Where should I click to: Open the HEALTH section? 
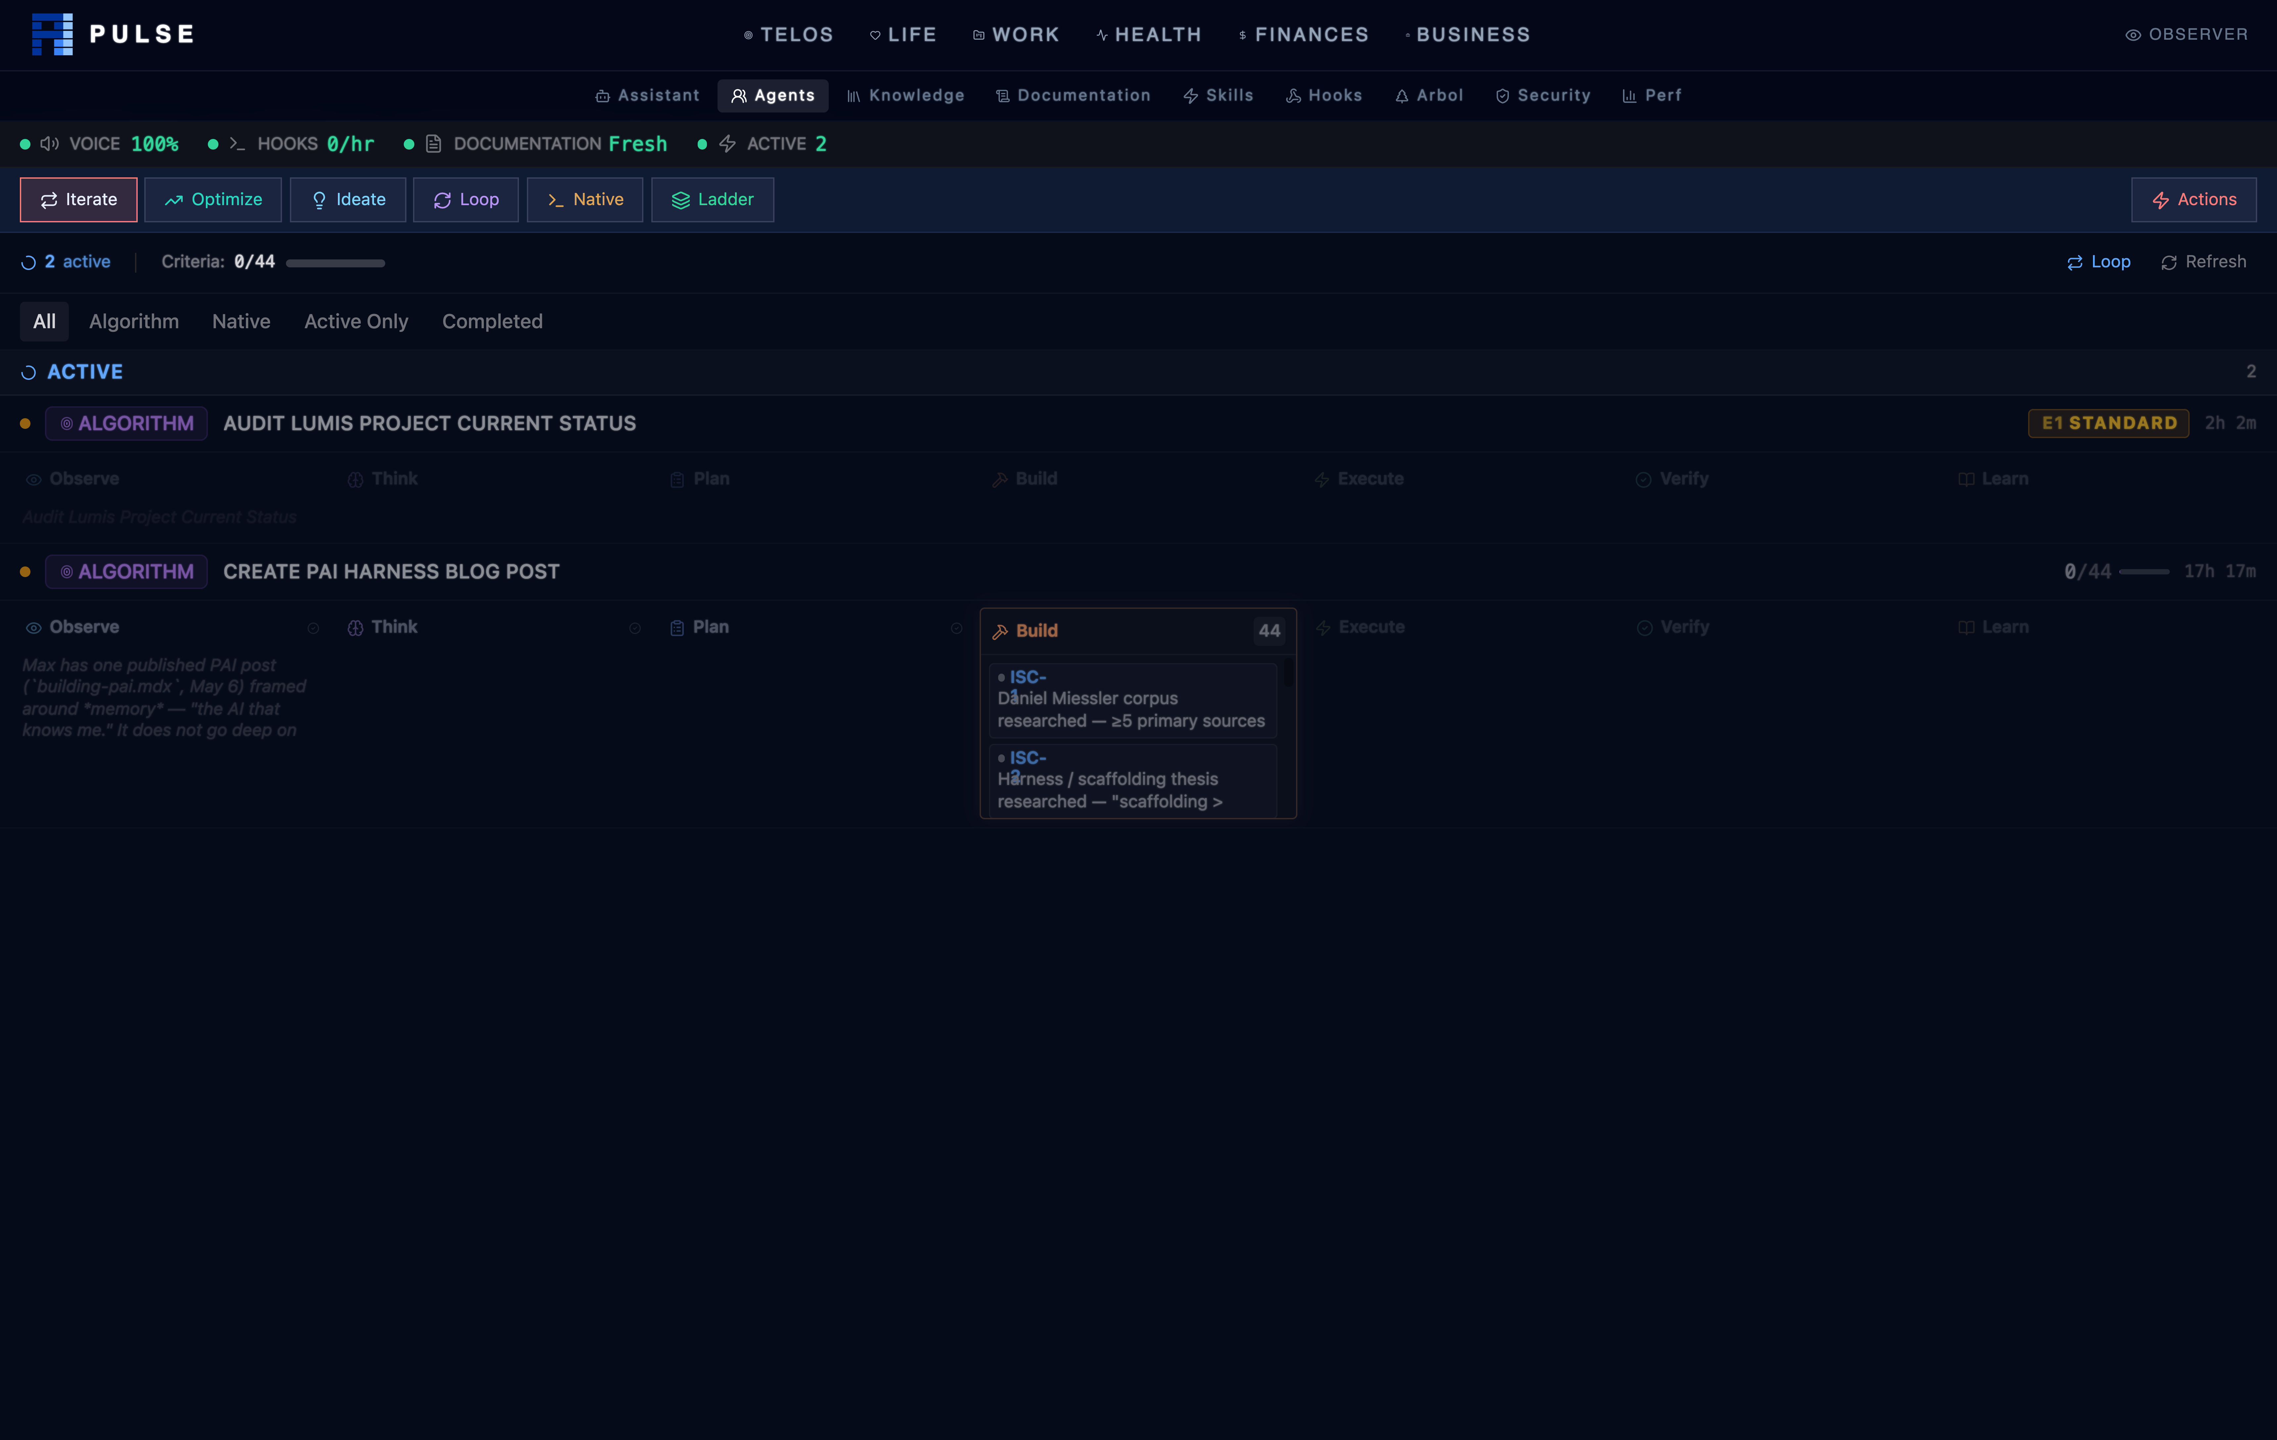pos(1149,35)
